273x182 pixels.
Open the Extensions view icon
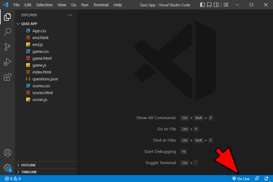(x=7, y=77)
